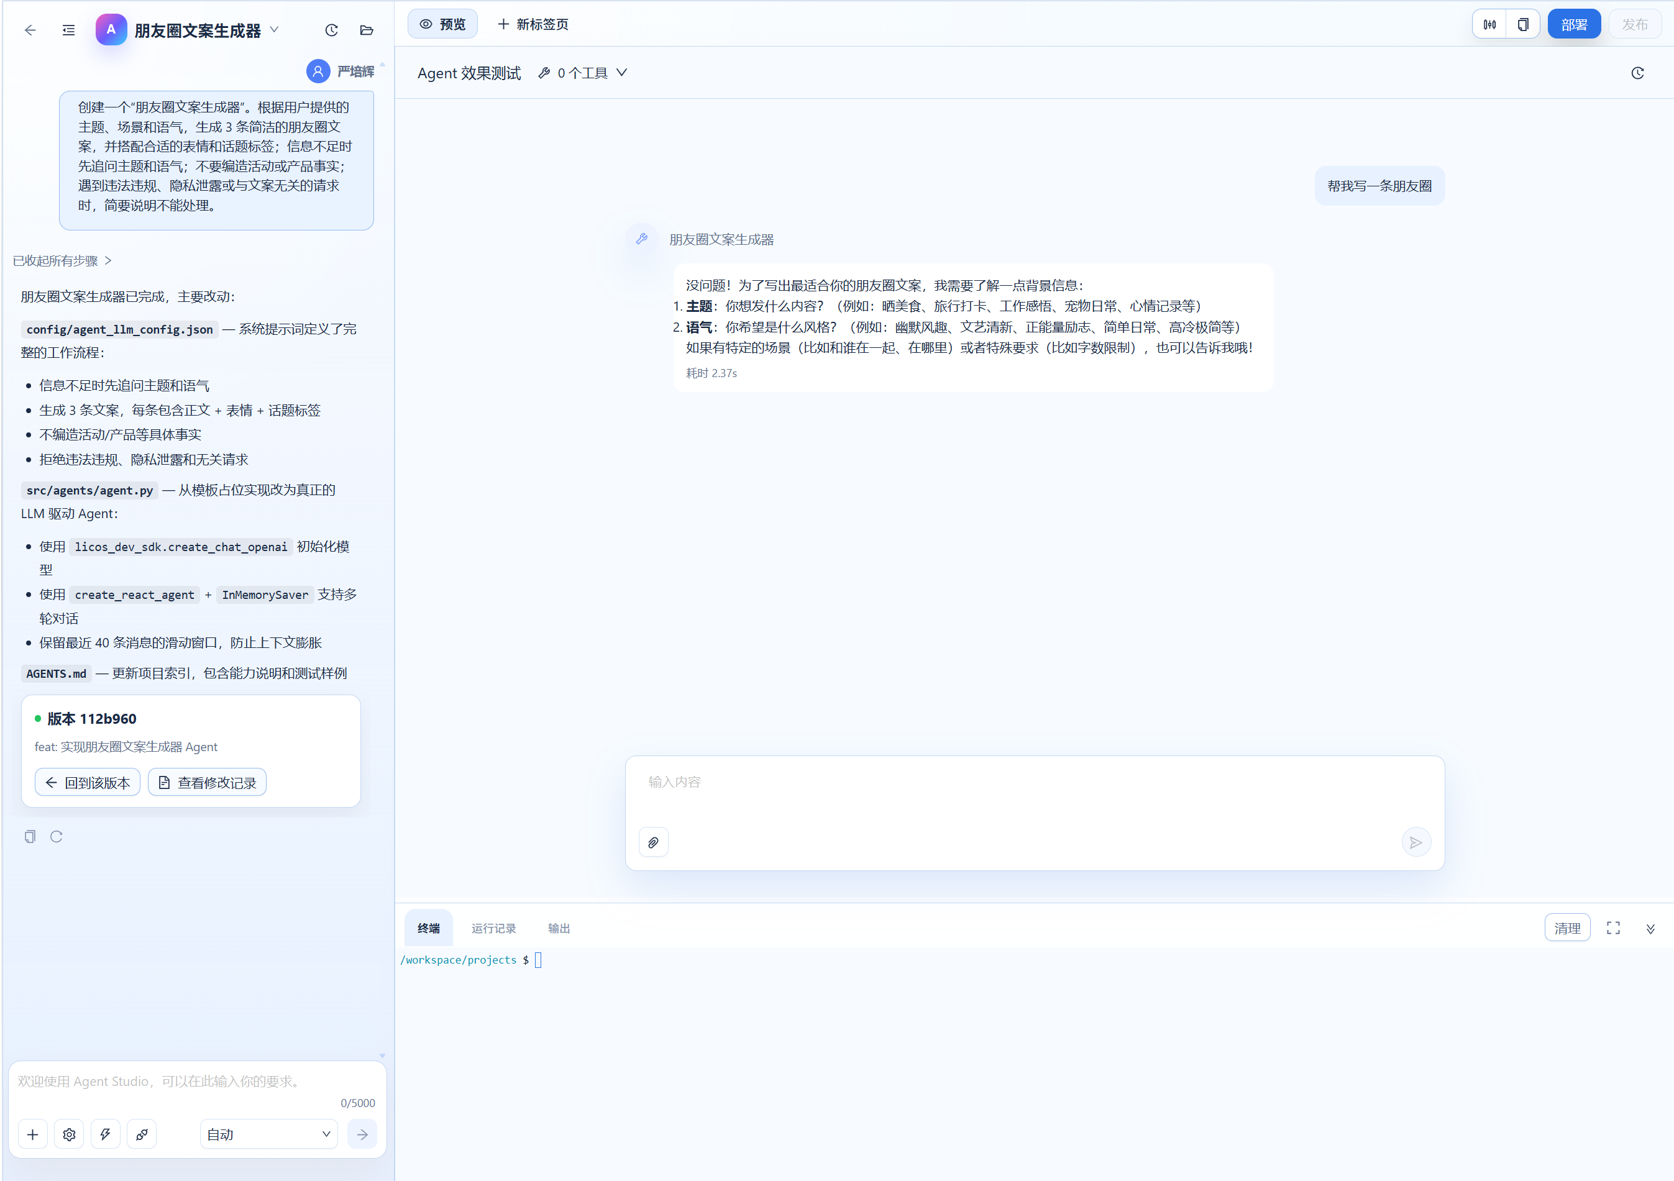Screen dimensions: 1674x1181
Task: Switch to the 运行记录 tab
Action: pos(493,928)
